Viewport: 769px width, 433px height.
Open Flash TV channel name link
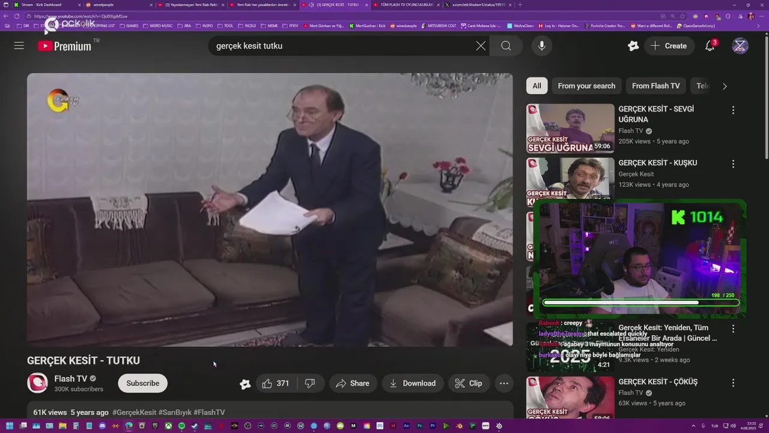(x=71, y=378)
